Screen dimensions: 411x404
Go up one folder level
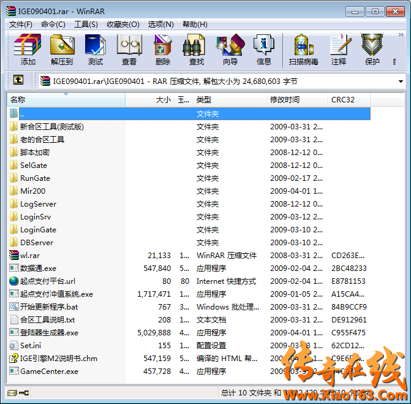pos(18,80)
